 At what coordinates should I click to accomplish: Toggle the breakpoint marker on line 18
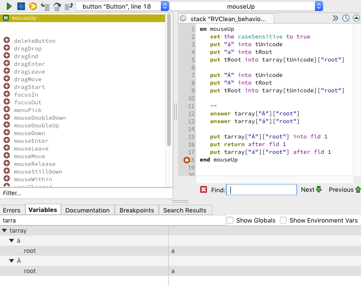click(187, 160)
